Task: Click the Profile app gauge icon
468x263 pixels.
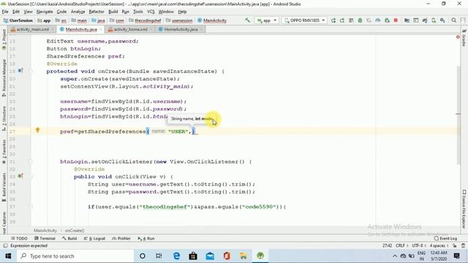Action: pos(378,20)
